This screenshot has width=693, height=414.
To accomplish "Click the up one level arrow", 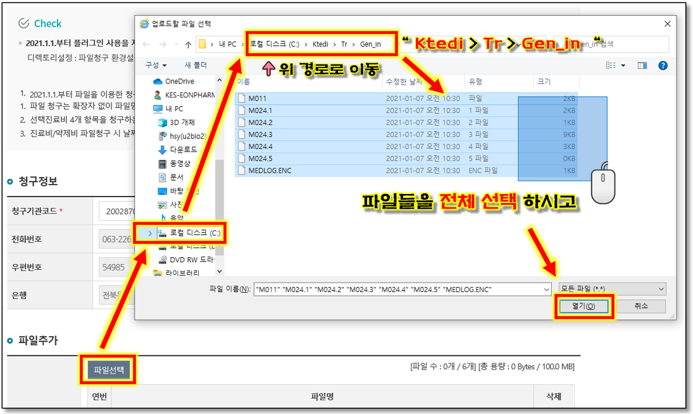I will tap(188, 45).
